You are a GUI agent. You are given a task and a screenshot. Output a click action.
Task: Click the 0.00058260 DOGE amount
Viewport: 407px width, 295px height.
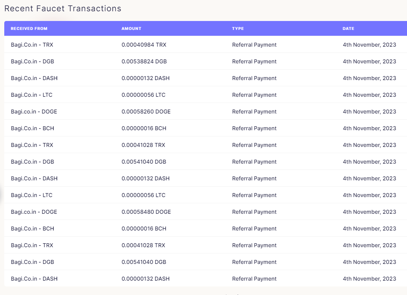click(x=146, y=112)
